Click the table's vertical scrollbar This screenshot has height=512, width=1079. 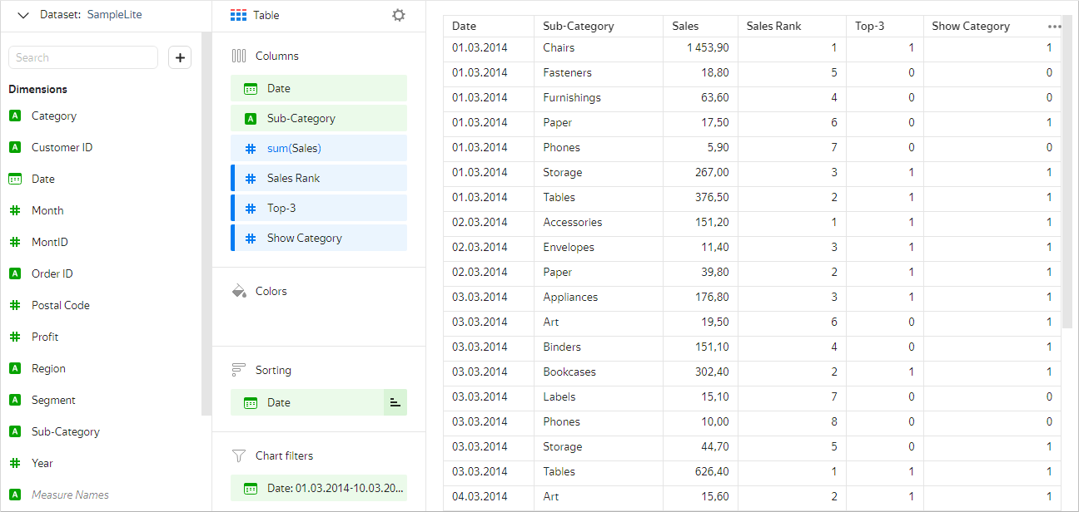click(1067, 183)
